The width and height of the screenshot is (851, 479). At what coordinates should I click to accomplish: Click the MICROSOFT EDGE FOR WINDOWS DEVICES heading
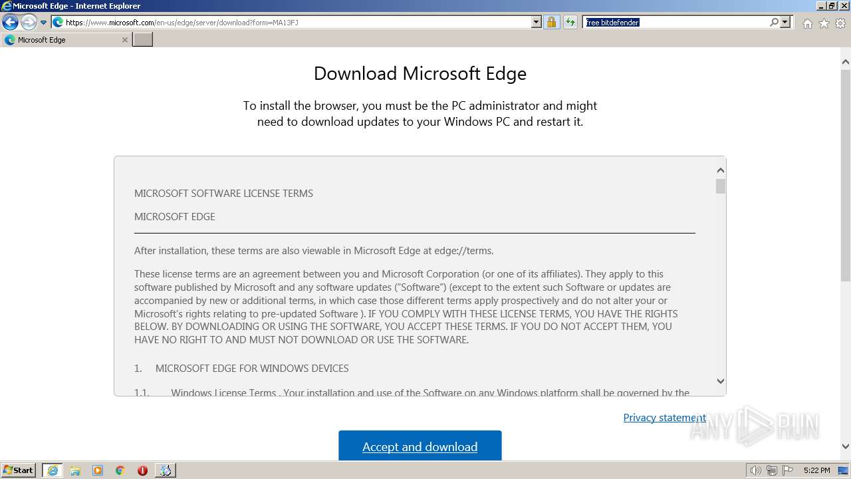click(252, 369)
